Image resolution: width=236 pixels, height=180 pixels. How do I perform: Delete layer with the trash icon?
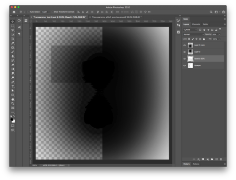coord(221,159)
